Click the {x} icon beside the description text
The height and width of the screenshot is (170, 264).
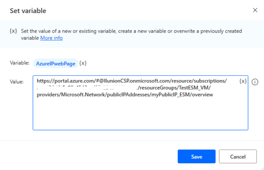[13, 31]
